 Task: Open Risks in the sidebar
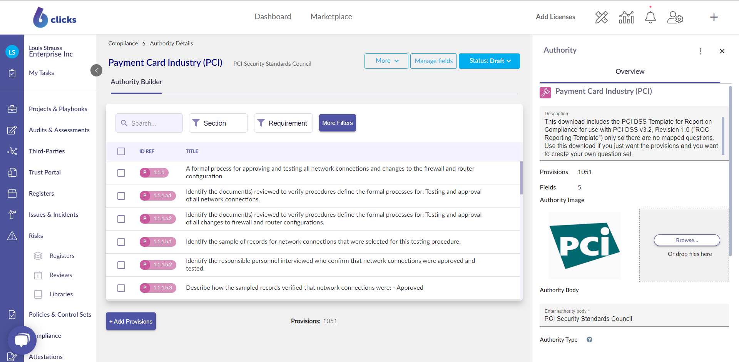[36, 236]
